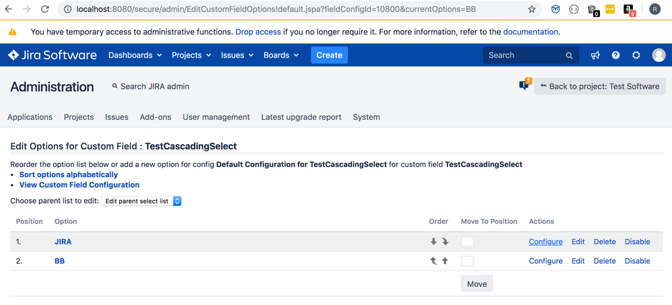Open the Projects admin tab

tap(79, 117)
